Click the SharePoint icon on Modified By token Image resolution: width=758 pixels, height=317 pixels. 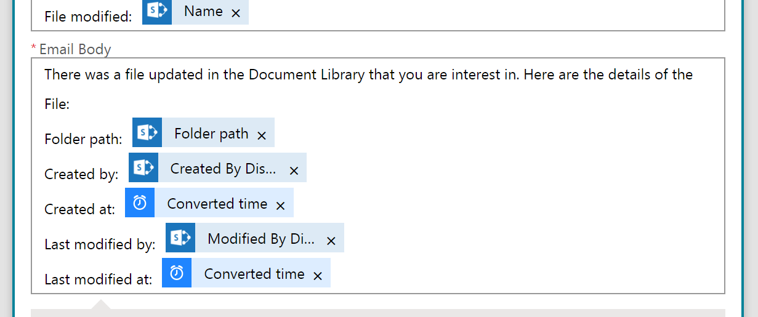pyautogui.click(x=180, y=238)
